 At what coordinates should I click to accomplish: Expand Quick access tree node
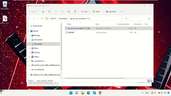pos(28,26)
